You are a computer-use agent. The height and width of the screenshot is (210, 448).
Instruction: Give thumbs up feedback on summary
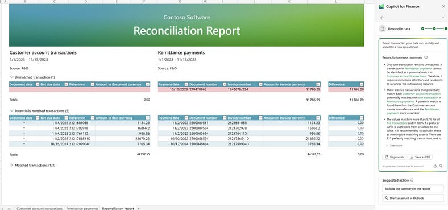[x=435, y=166]
